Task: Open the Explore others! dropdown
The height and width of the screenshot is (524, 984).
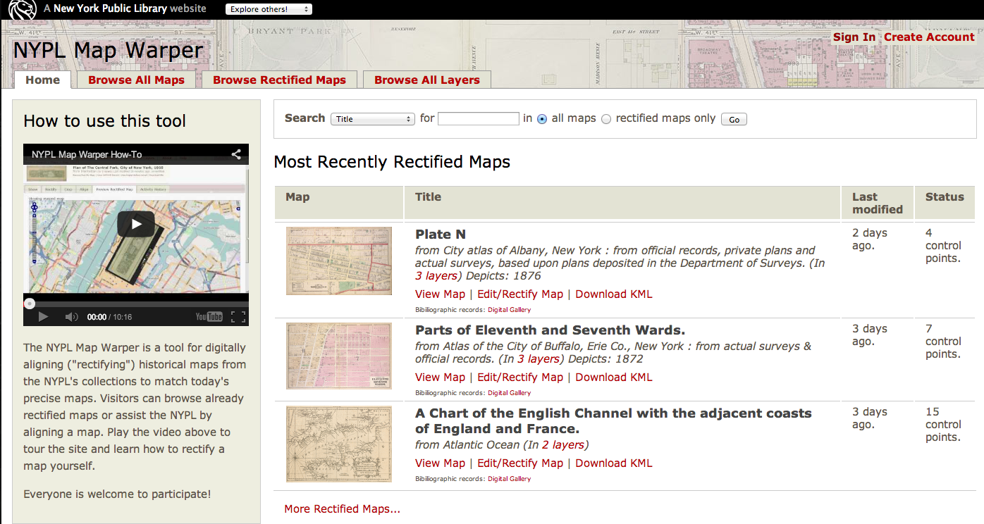Action: point(269,9)
